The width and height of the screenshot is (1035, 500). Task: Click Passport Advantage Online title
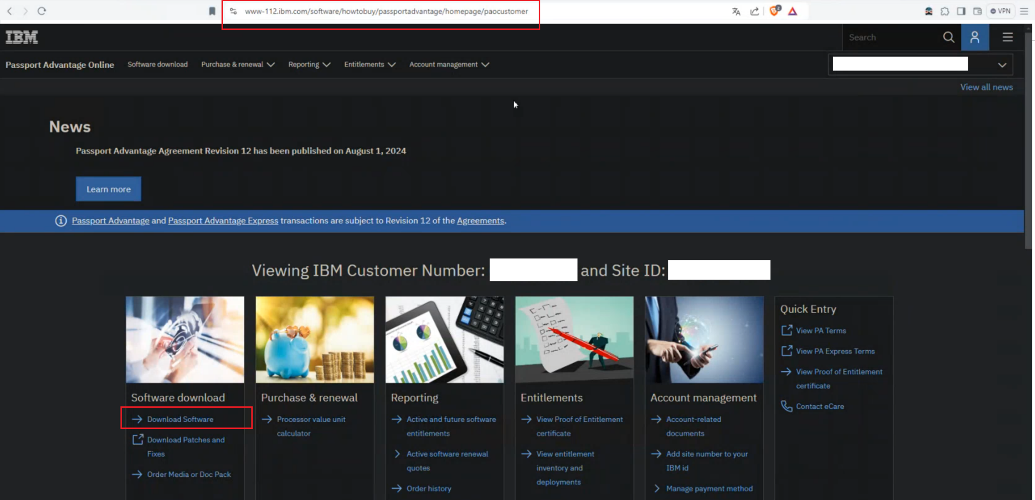[x=60, y=65]
